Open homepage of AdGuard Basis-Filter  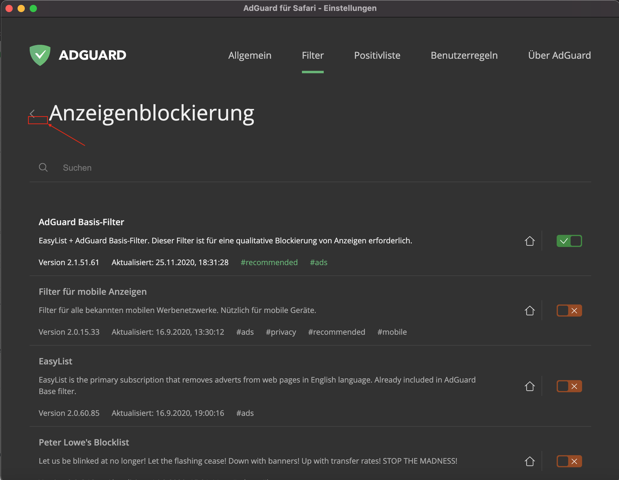tap(529, 241)
